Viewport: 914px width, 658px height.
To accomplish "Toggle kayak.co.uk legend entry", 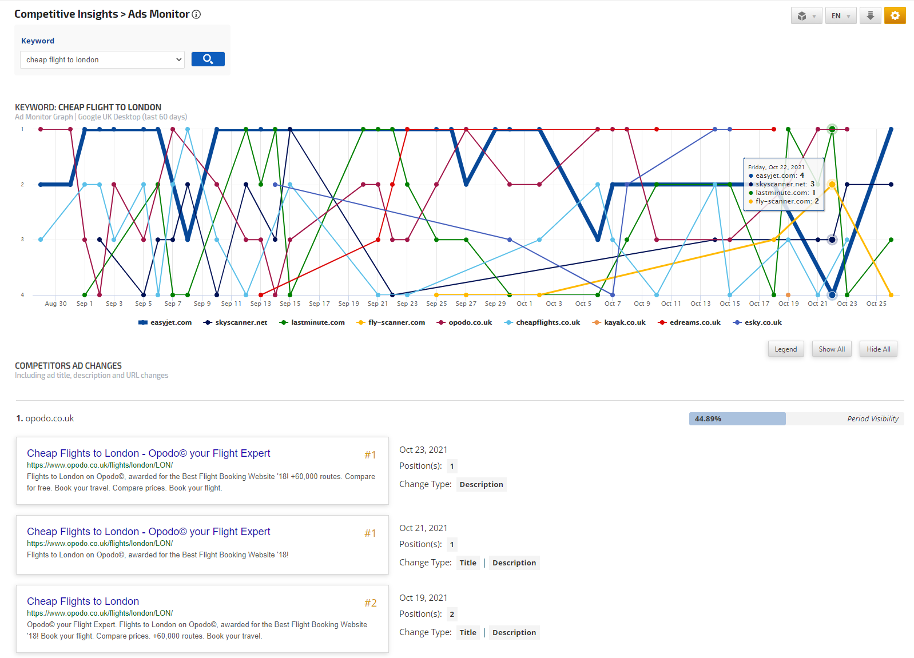I will [x=619, y=322].
